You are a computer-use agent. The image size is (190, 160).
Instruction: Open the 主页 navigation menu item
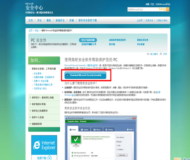click(x=31, y=20)
